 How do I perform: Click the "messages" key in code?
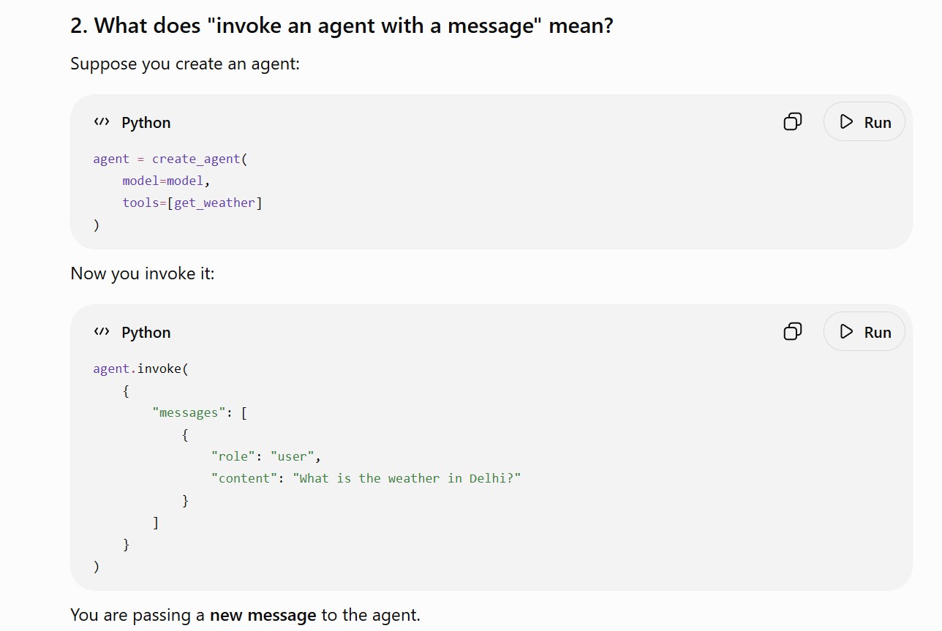tap(189, 412)
